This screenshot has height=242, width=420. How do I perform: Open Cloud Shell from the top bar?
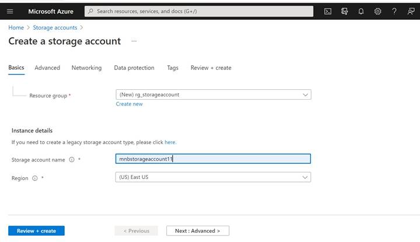pyautogui.click(x=328, y=11)
